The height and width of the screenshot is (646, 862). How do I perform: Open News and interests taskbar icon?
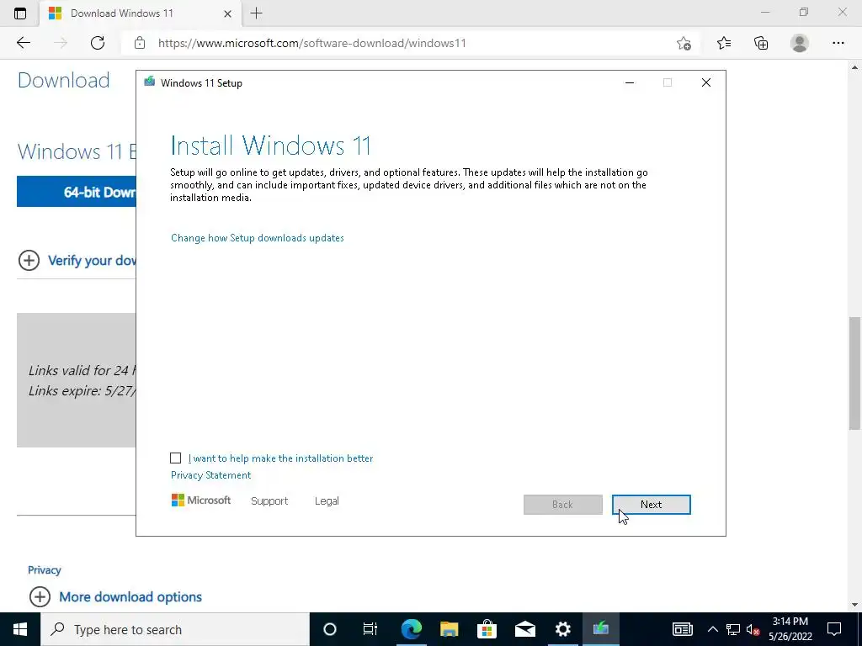682,629
